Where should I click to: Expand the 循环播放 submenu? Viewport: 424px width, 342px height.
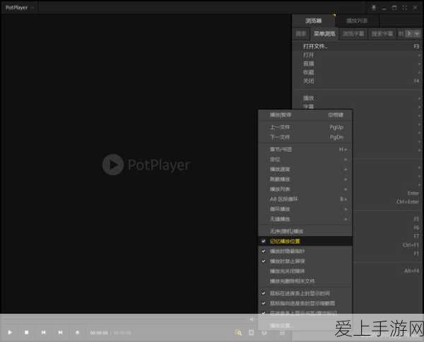(305, 209)
